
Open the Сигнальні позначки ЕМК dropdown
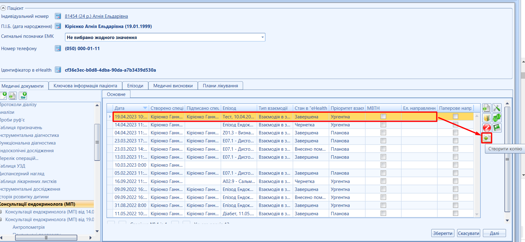pos(262,37)
